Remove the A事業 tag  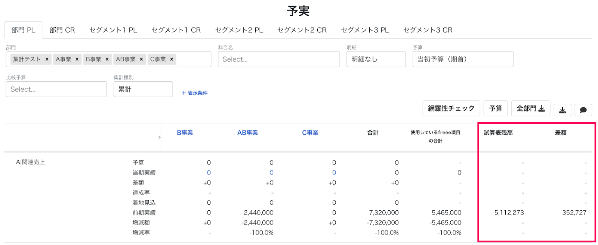point(77,59)
